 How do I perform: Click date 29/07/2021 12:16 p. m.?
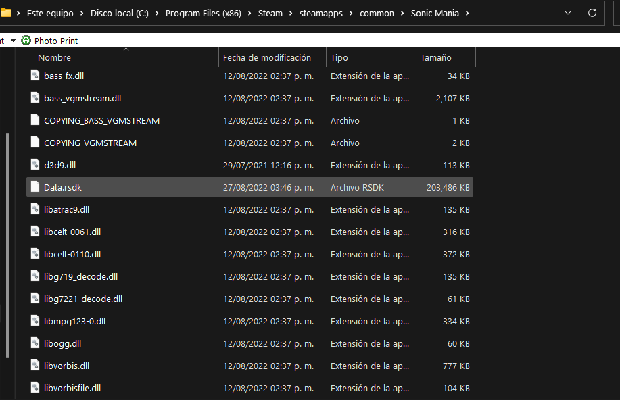[268, 166]
